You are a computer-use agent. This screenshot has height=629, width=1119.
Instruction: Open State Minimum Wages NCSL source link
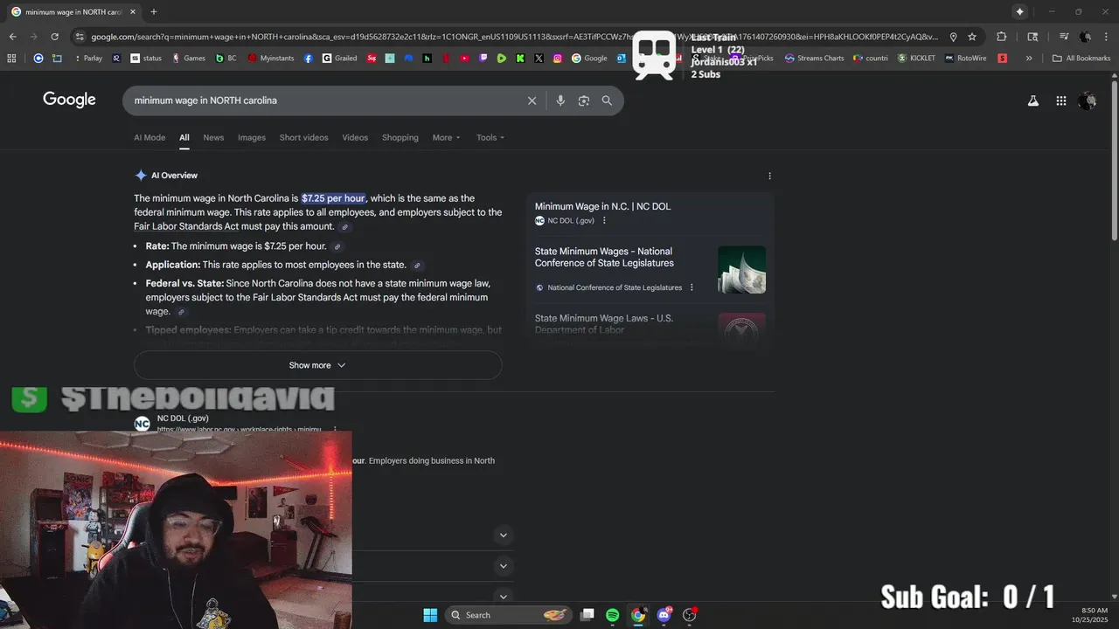pyautogui.click(x=604, y=257)
